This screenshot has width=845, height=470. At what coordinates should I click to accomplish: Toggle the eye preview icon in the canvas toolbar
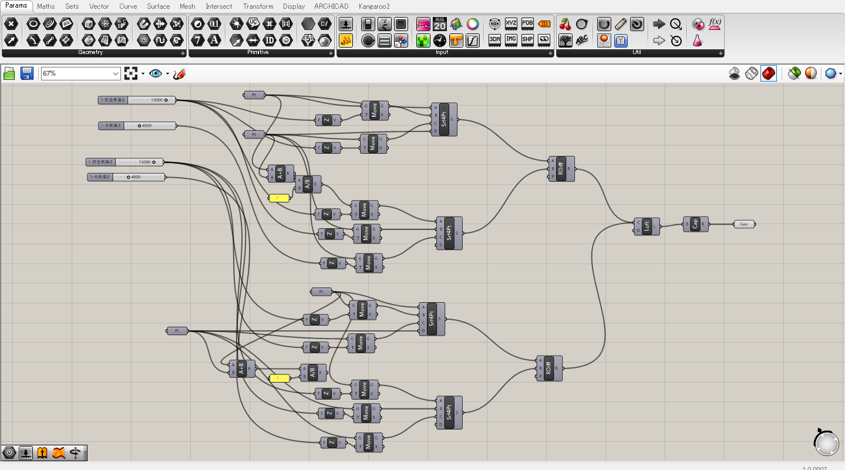point(156,73)
